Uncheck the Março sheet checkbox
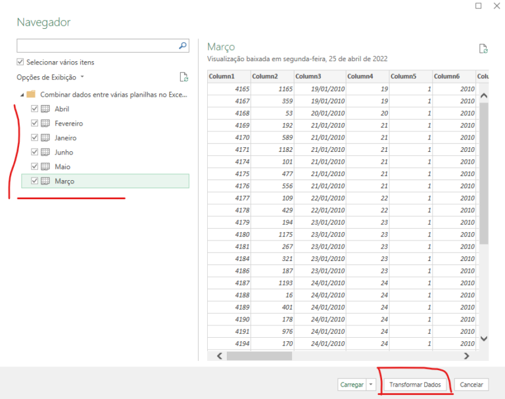Viewport: 505px width, 399px height. (x=34, y=181)
